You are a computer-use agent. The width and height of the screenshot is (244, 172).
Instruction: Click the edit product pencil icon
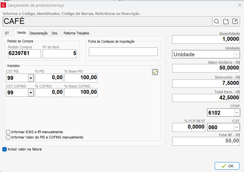point(235,22)
